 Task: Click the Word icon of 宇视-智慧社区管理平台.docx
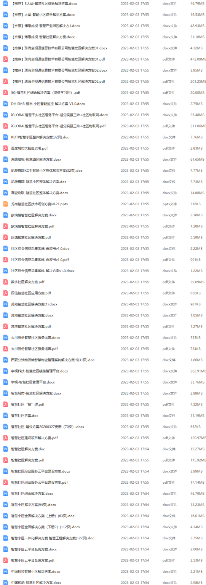(x=5, y=382)
